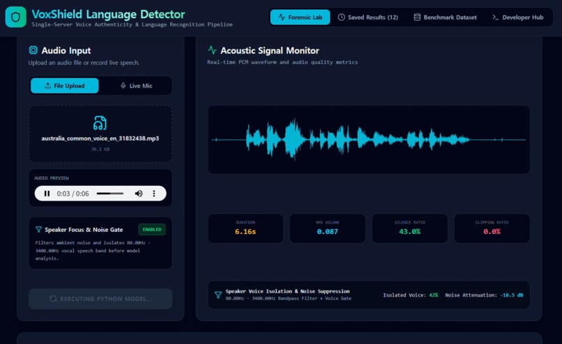Click the Forensic Lab pulse icon

coord(282,17)
